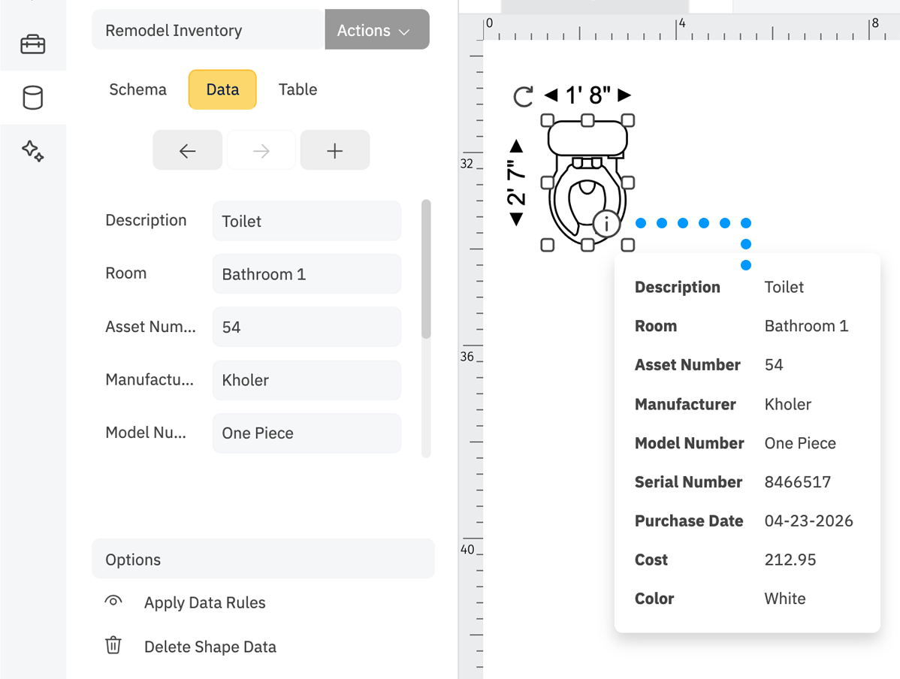The height and width of the screenshot is (679, 900).
Task: Add a new entry with the plus button
Action: coord(334,149)
